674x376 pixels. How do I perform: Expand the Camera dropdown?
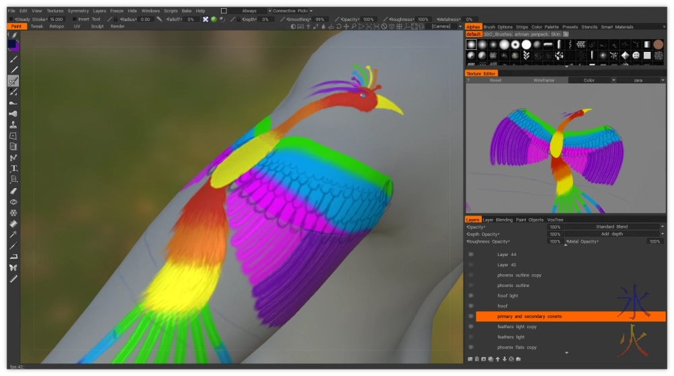(445, 26)
